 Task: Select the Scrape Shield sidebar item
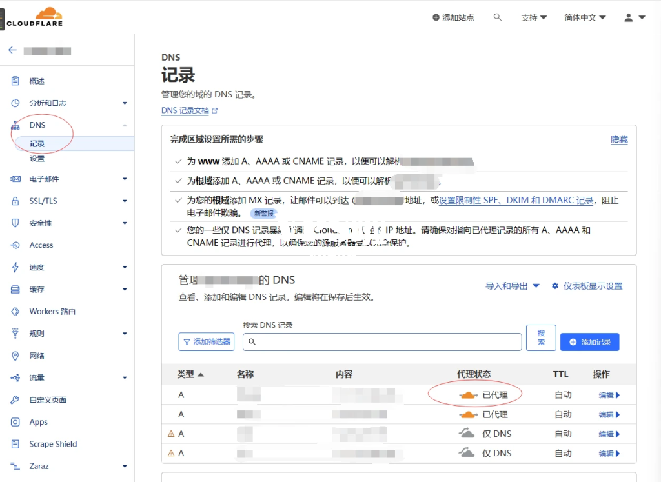tap(53, 444)
